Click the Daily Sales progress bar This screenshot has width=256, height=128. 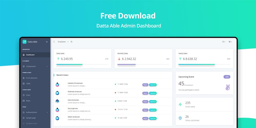[x=82, y=65]
